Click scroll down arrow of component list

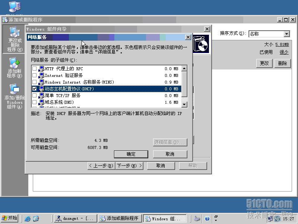tap(184, 104)
